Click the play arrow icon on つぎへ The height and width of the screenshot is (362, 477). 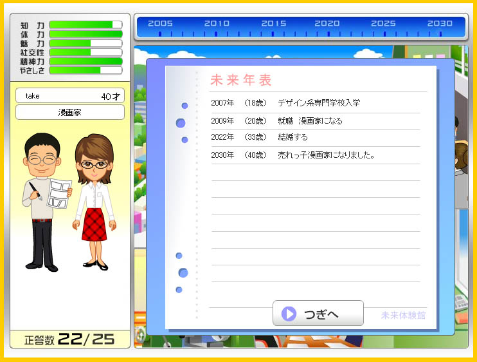point(289,314)
